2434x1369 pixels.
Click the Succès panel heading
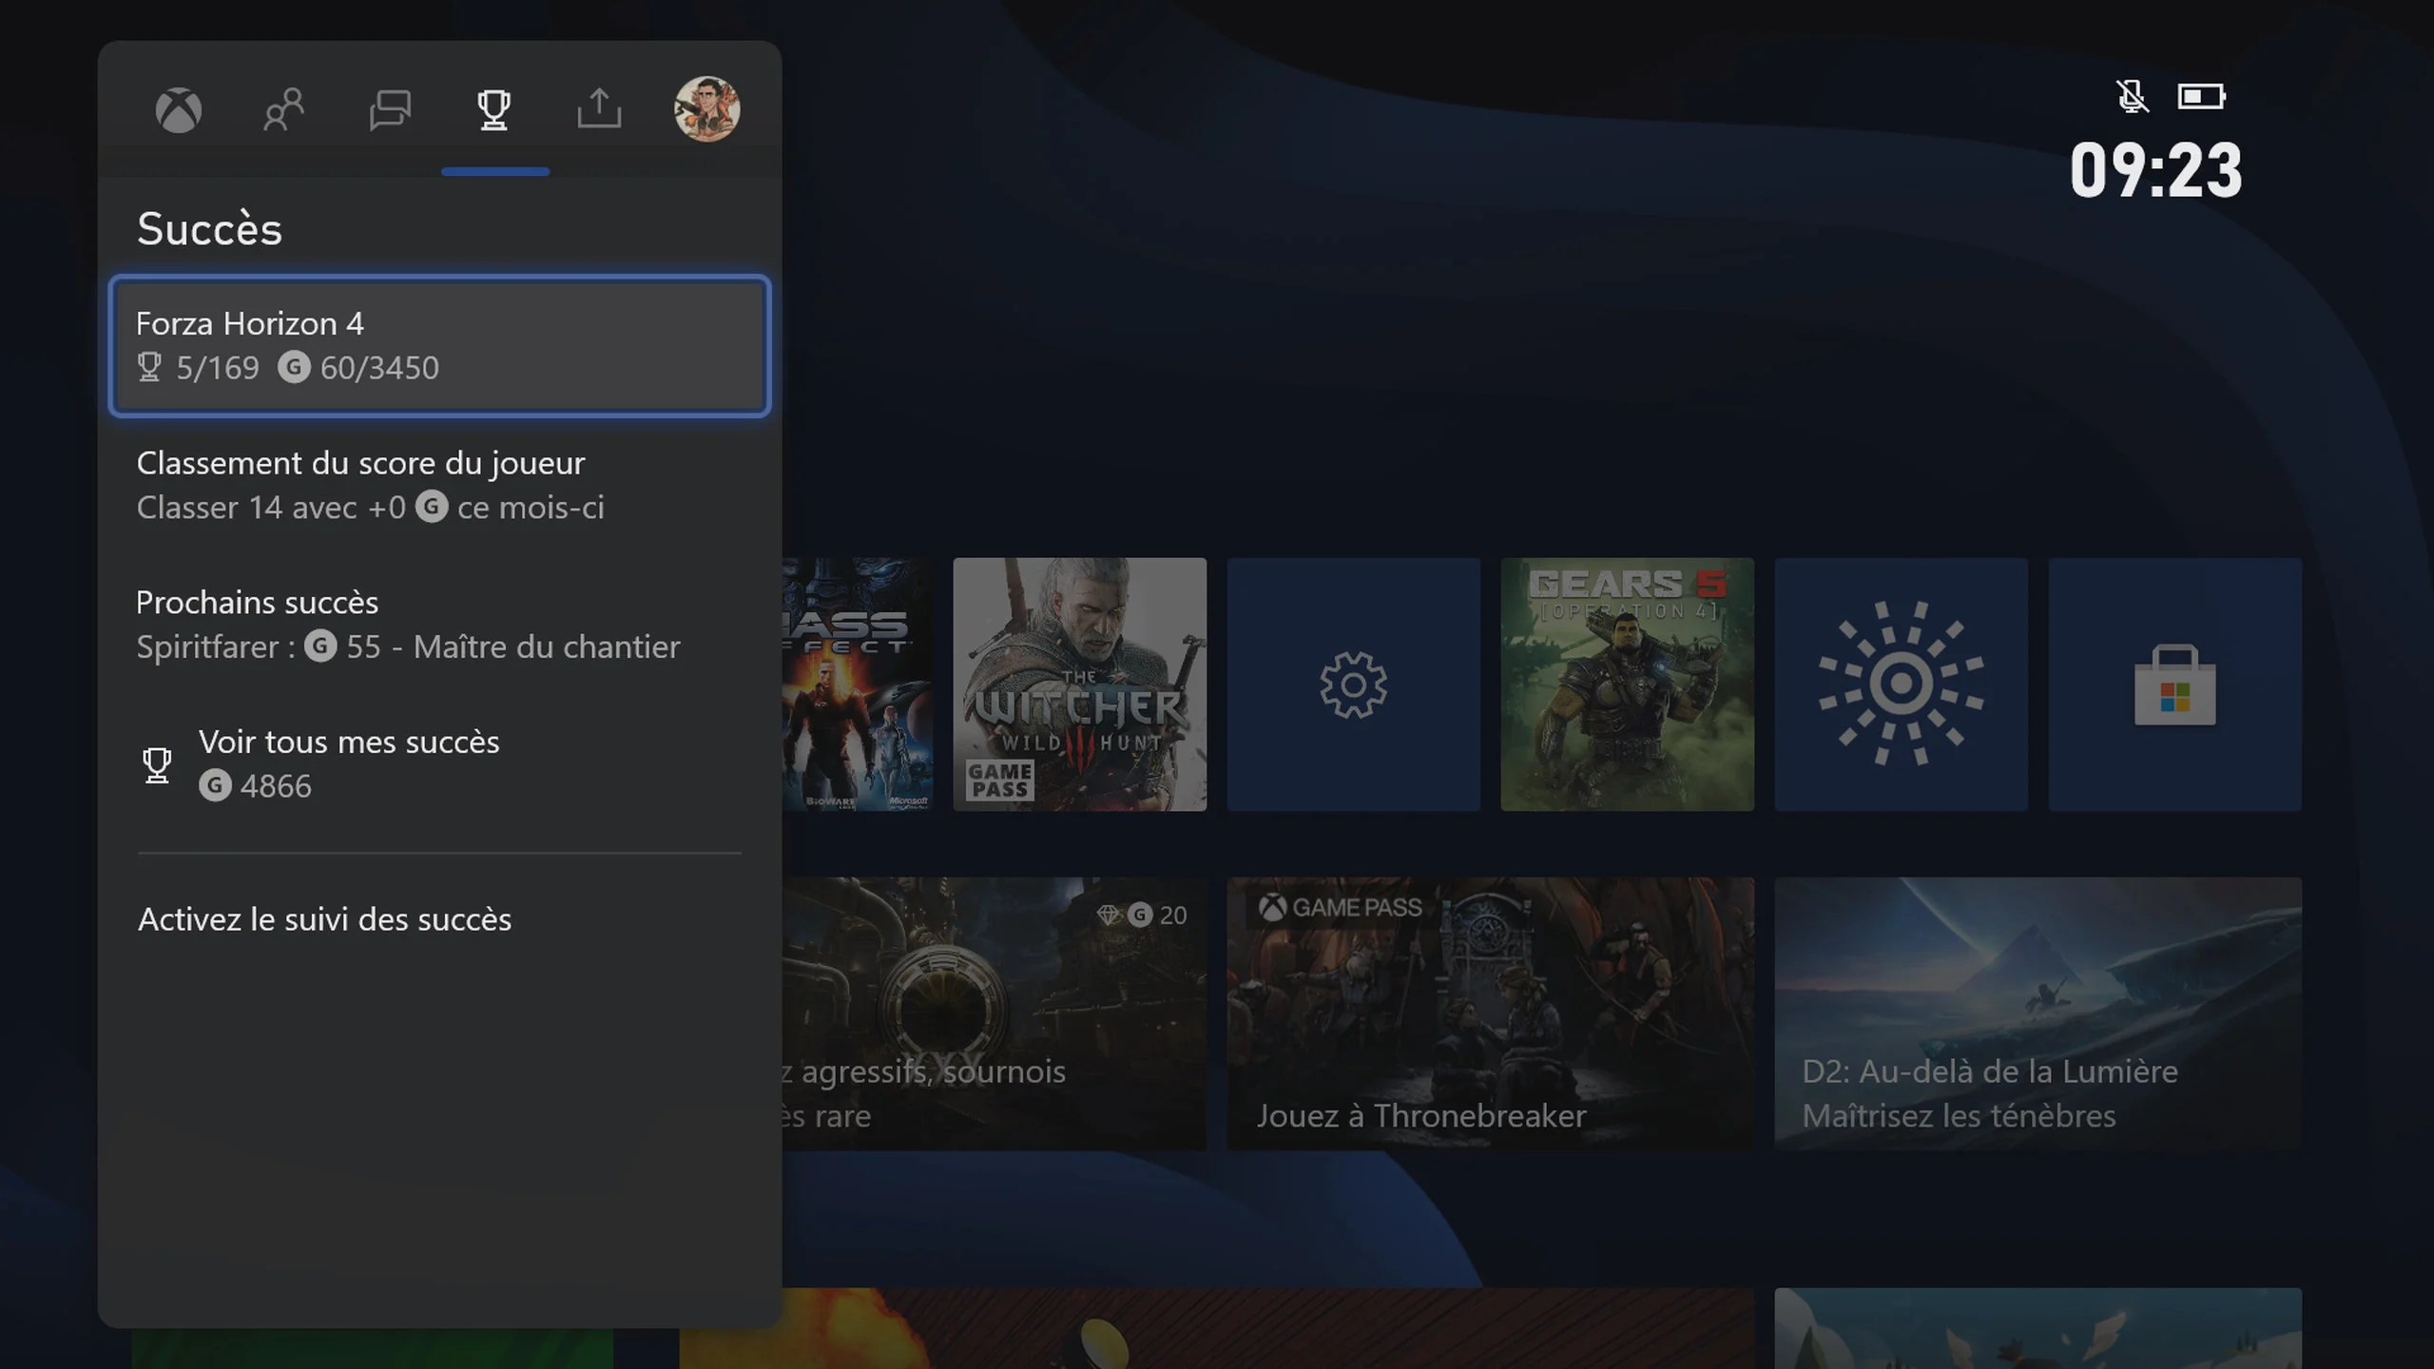(x=209, y=229)
